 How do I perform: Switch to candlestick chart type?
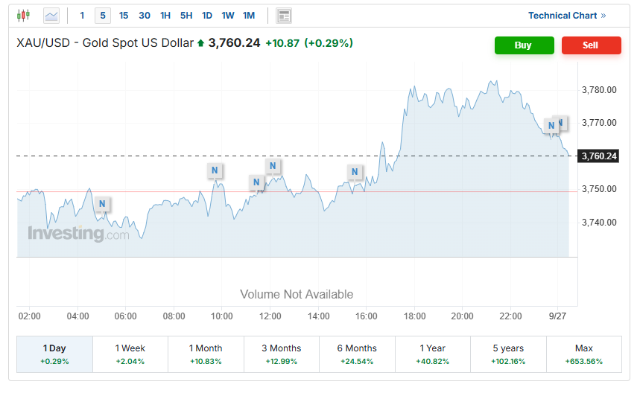[x=24, y=15]
